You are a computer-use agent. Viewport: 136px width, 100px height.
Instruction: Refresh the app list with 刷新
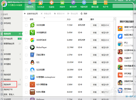click(84, 14)
